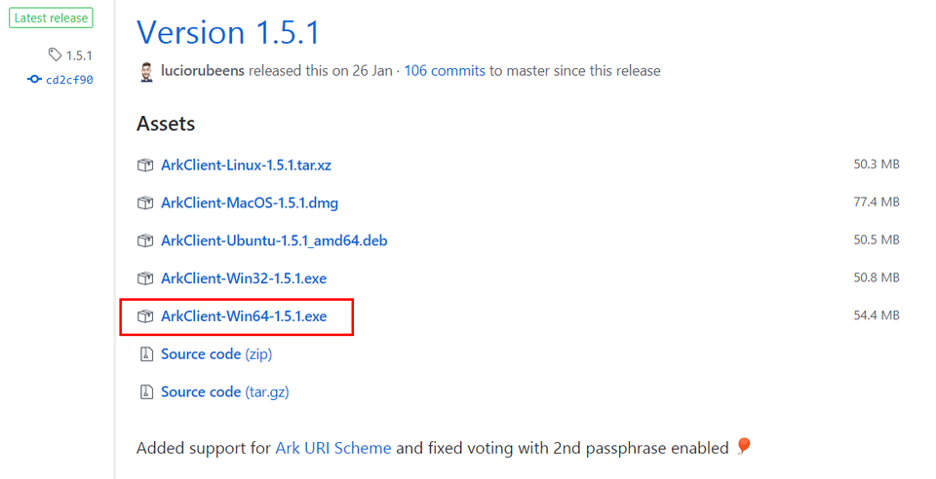Click the archive icon beside Source code (tar.gz)
The width and height of the screenshot is (936, 479).
point(145,392)
